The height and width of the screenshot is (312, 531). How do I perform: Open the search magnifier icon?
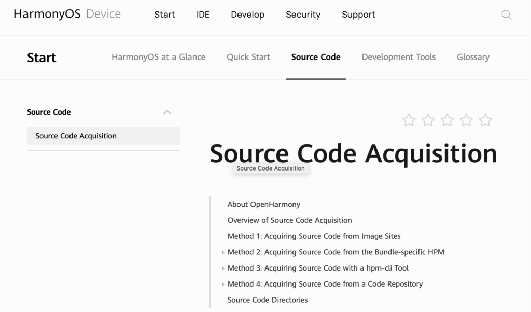coord(506,15)
